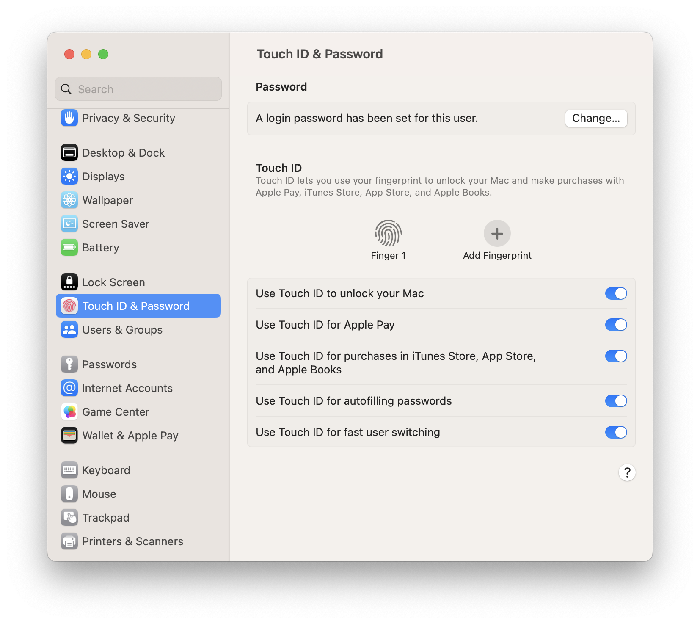Open Privacy & Security settings
This screenshot has width=700, height=624.
(x=128, y=118)
